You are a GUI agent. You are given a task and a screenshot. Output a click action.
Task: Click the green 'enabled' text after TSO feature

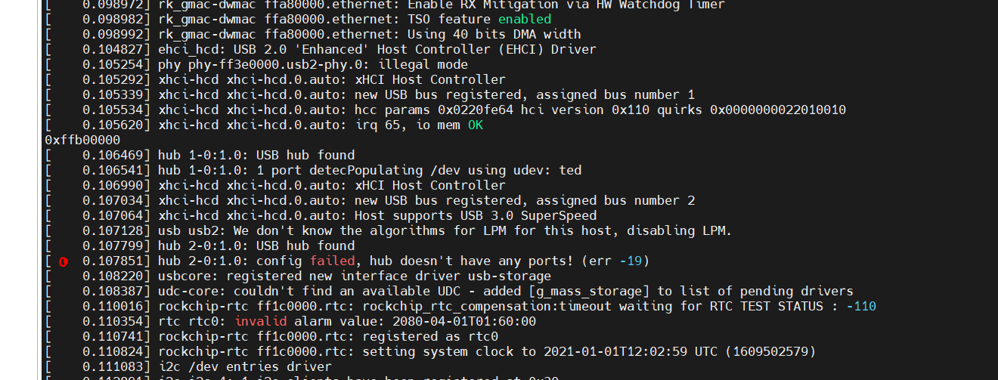pyautogui.click(x=525, y=19)
